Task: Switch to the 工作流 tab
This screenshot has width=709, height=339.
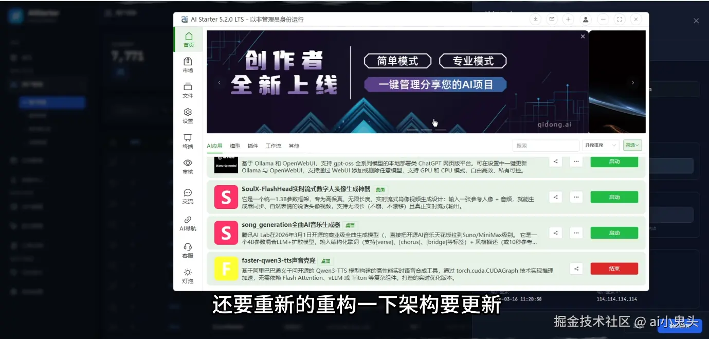Action: pyautogui.click(x=274, y=146)
